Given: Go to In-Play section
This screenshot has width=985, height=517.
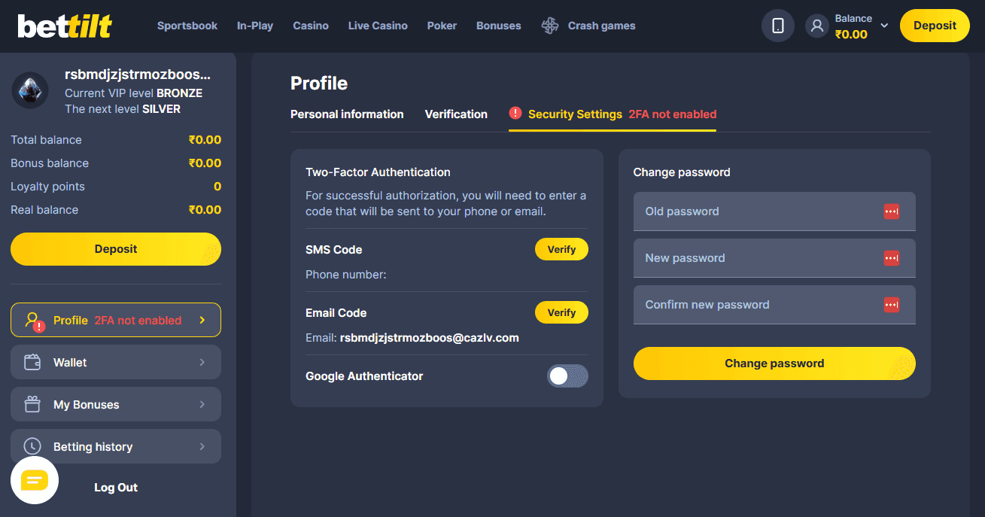Looking at the screenshot, I should point(255,26).
